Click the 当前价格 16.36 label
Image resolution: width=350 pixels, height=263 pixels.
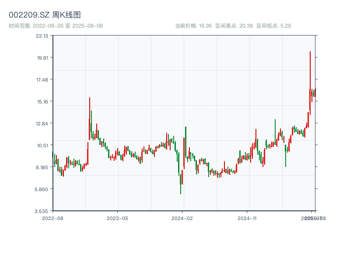pos(193,26)
